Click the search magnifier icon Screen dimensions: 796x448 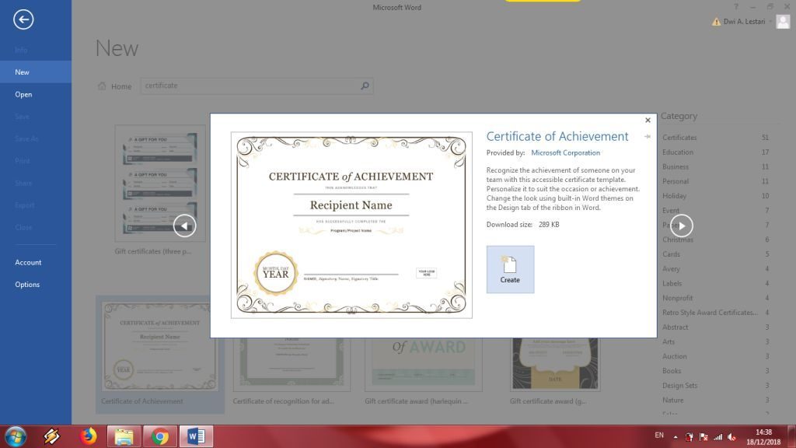pos(365,86)
